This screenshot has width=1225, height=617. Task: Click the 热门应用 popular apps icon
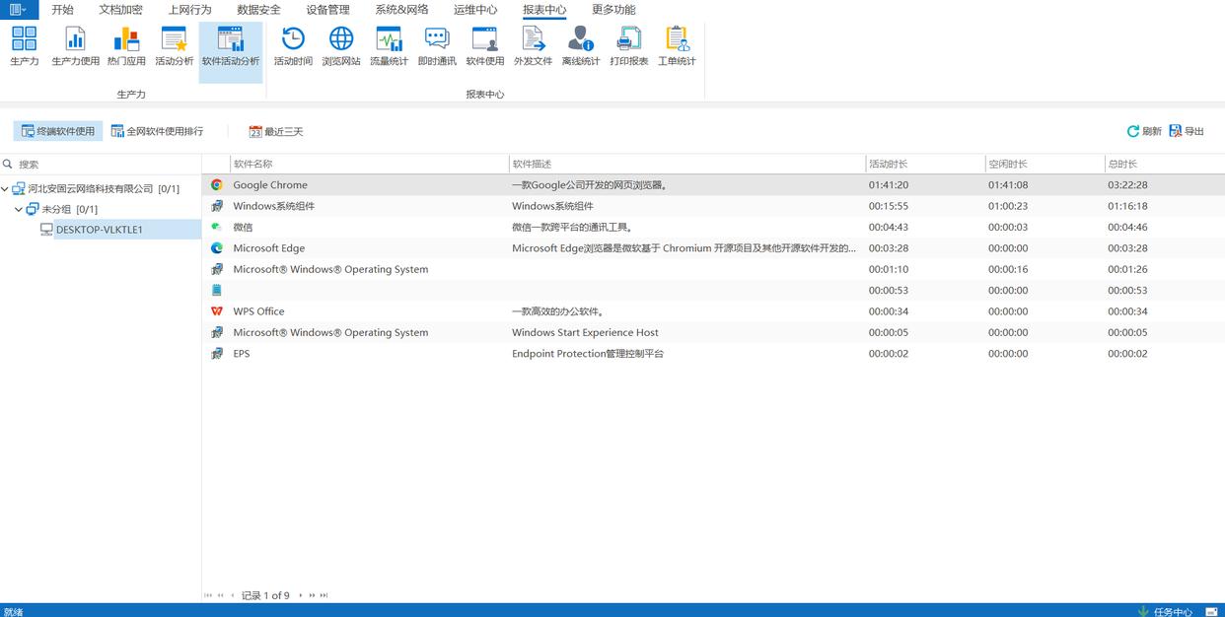(x=126, y=46)
